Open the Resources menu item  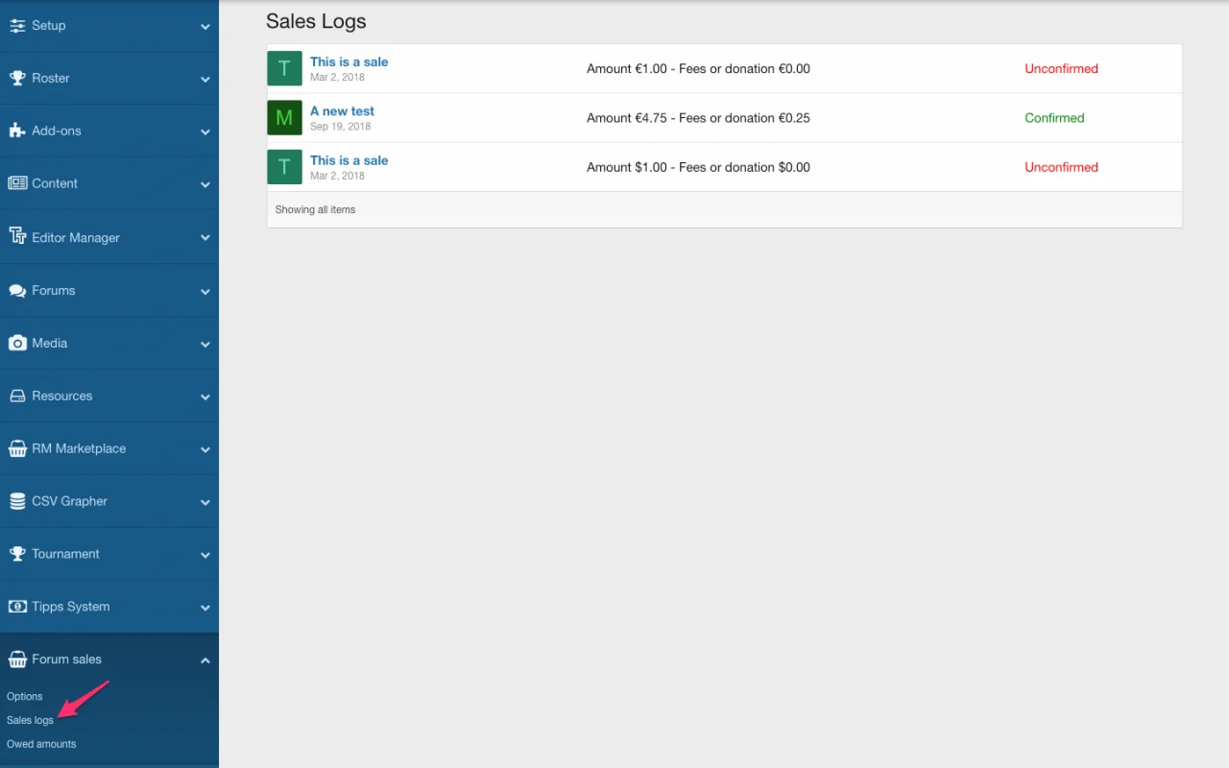[61, 396]
